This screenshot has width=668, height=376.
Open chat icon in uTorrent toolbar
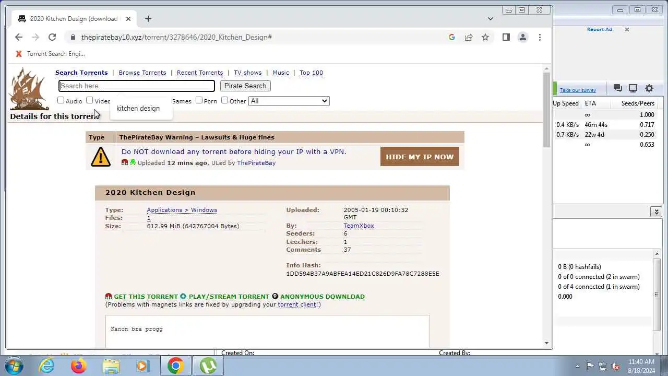617,88
